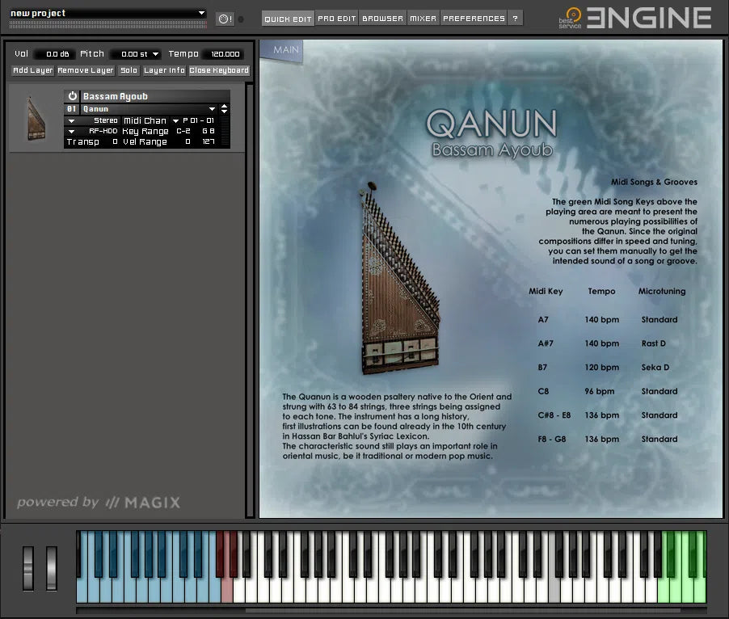Screen dimensions: 729x619
Task: Toggle Solo for the selected layer
Action: click(x=129, y=70)
